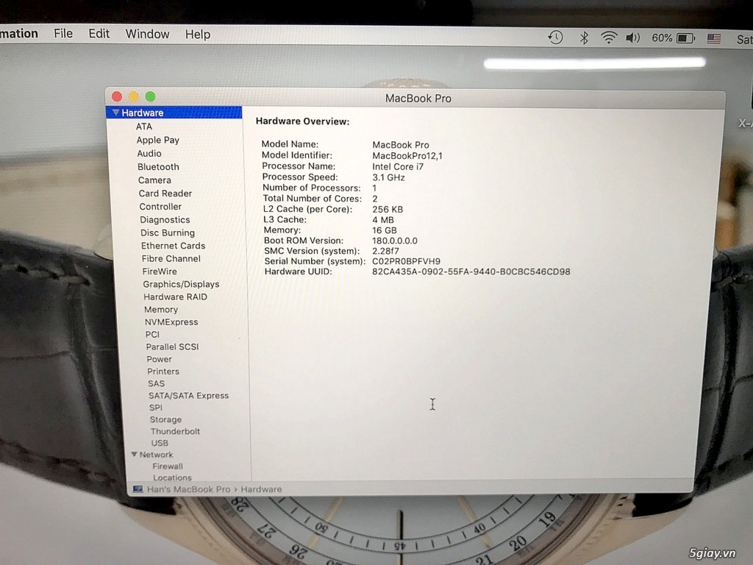The height and width of the screenshot is (565, 753).
Task: Click the red close window button
Action: (117, 96)
